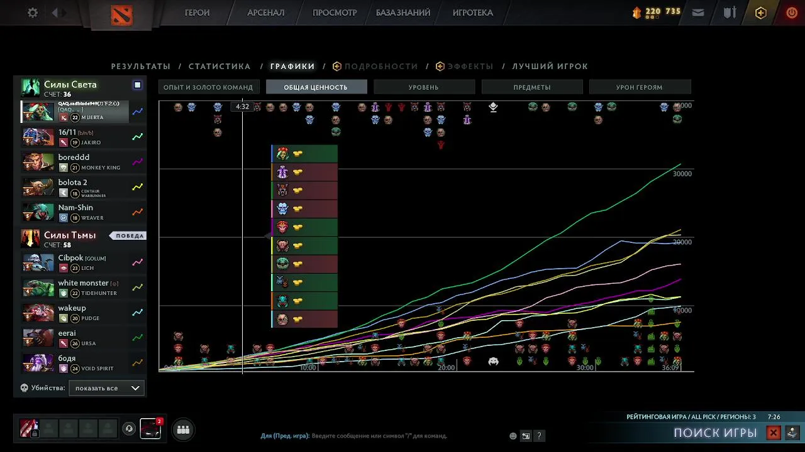The image size is (805, 452).
Task: Click the Radiant team emblem icon
Action: [x=30, y=88]
